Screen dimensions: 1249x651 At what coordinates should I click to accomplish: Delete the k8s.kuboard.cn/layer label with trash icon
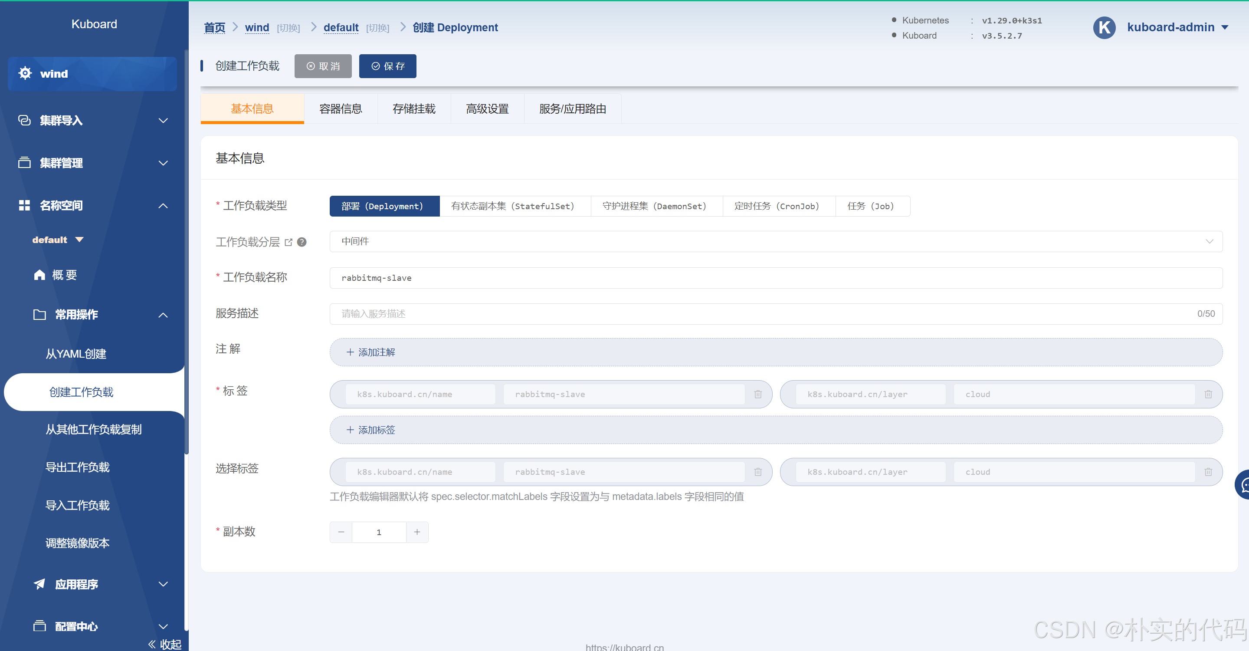1208,395
